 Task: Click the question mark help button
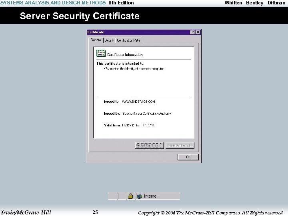click(192, 32)
